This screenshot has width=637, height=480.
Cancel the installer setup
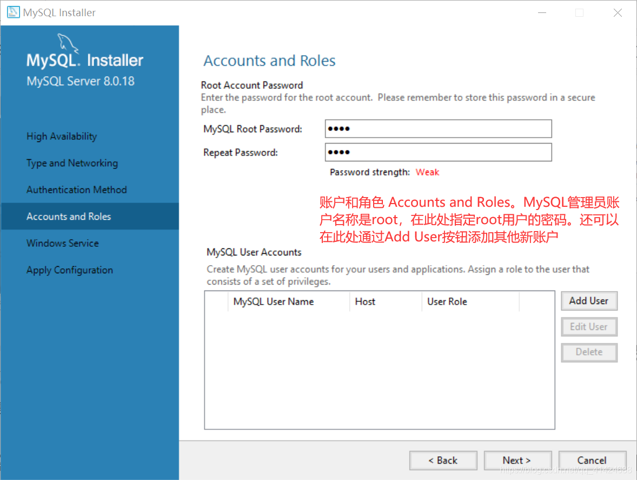[x=592, y=461]
